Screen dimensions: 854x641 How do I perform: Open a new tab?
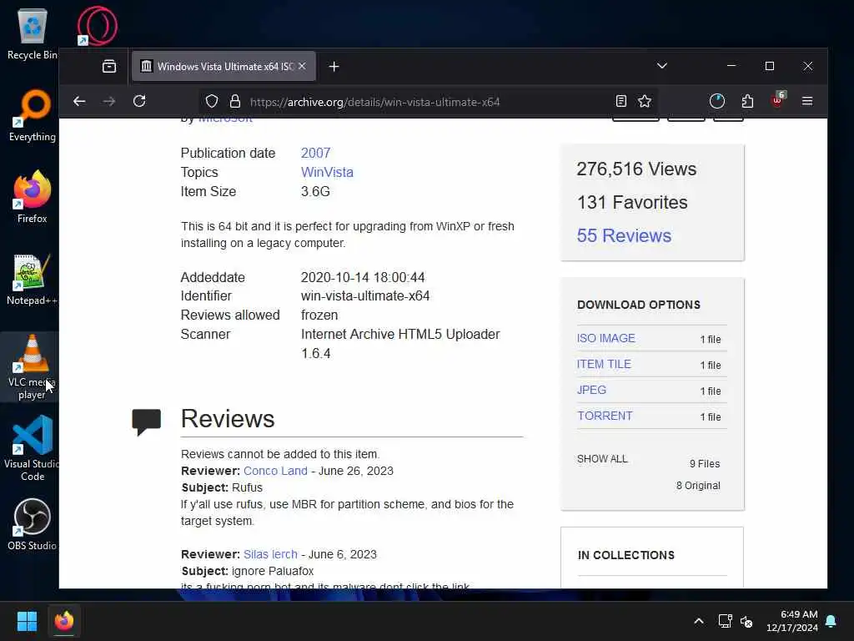click(x=334, y=67)
